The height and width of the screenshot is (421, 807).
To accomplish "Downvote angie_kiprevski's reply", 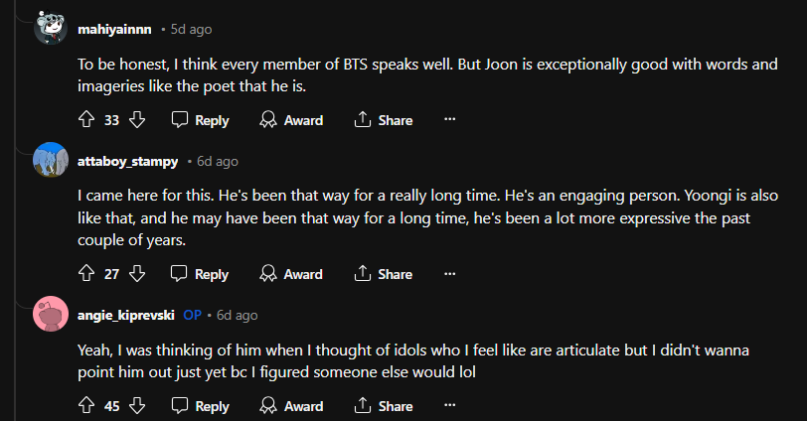I will coord(138,406).
